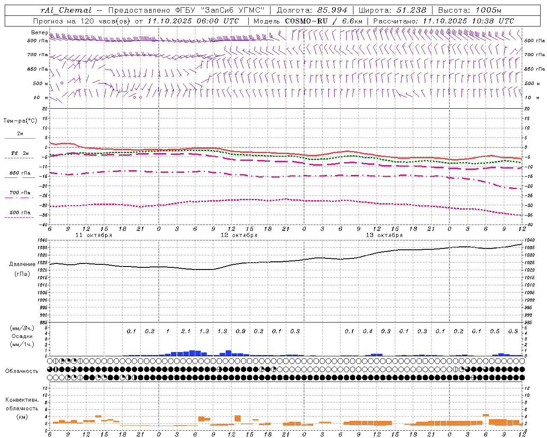Click the 850 гПа temperature legend entry
The image size is (547, 438).
pos(20,173)
